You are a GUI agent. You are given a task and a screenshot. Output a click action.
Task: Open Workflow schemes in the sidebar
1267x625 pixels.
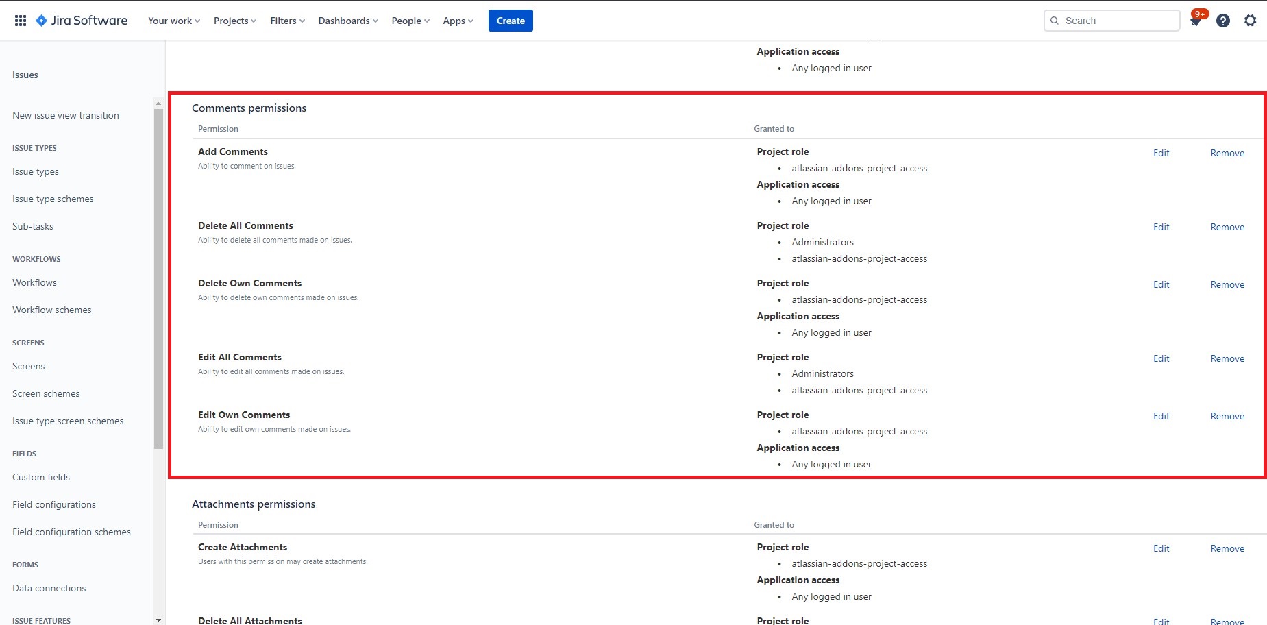point(52,310)
